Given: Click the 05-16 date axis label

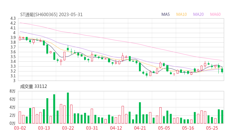Looking at the screenshot, I should coord(188,128).
